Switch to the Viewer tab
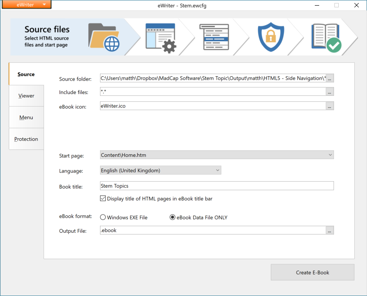367x296 pixels. 26,95
